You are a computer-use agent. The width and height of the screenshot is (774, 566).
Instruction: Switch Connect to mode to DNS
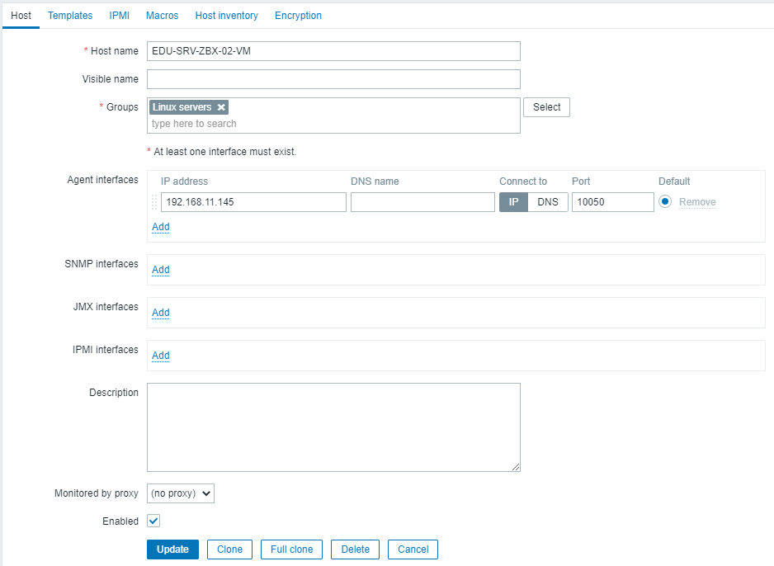[x=548, y=202]
